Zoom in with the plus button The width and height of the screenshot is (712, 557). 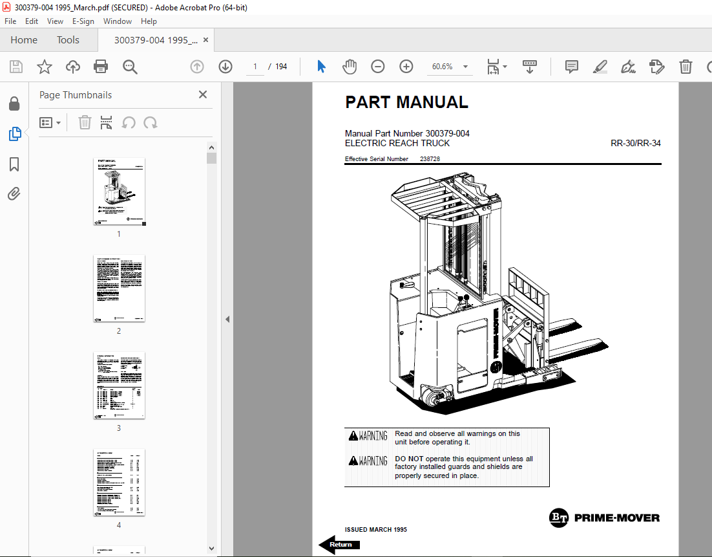pyautogui.click(x=406, y=67)
